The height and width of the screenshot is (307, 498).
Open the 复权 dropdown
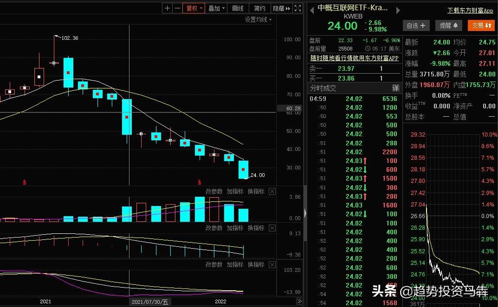pos(194,8)
